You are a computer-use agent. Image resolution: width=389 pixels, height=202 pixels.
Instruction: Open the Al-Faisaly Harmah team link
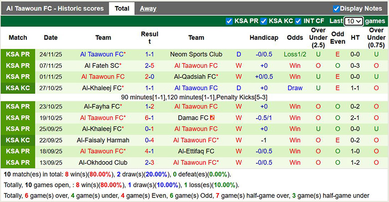[x=103, y=140]
